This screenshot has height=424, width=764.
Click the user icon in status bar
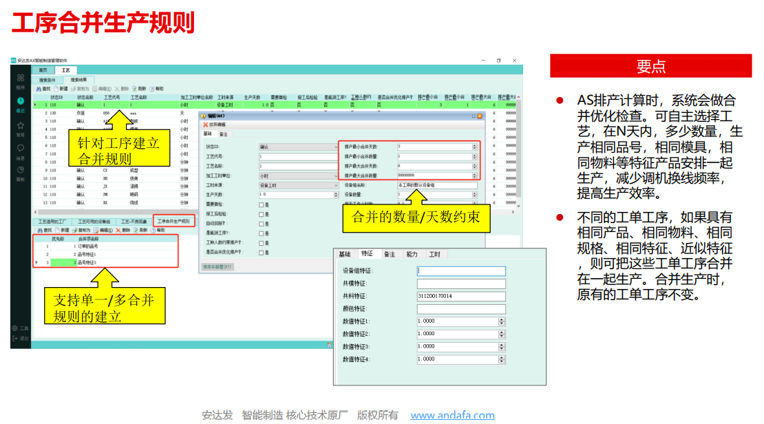(330, 345)
